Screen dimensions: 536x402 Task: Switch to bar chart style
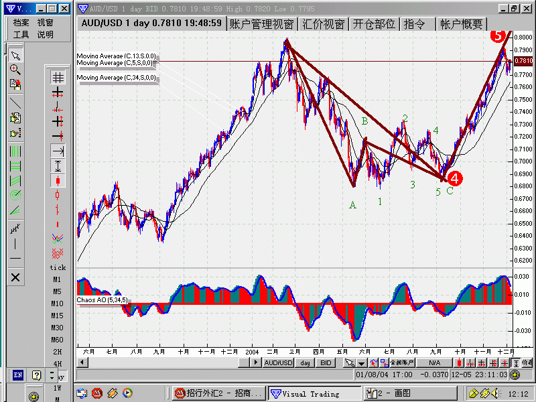58,209
